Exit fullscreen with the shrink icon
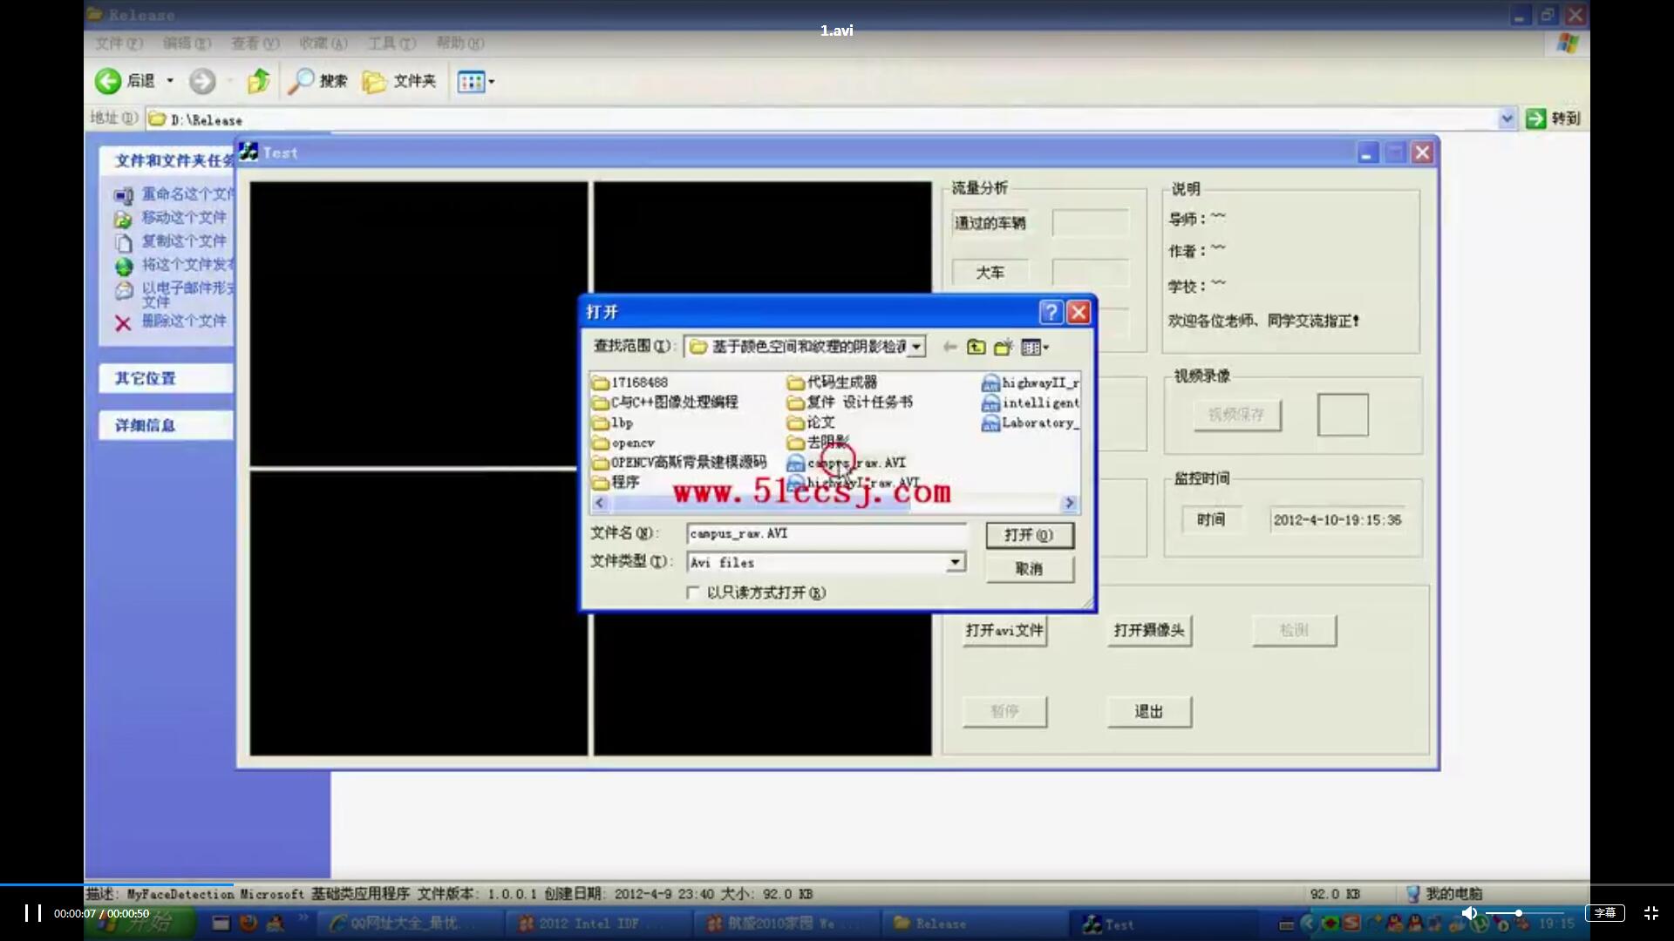 click(x=1651, y=913)
